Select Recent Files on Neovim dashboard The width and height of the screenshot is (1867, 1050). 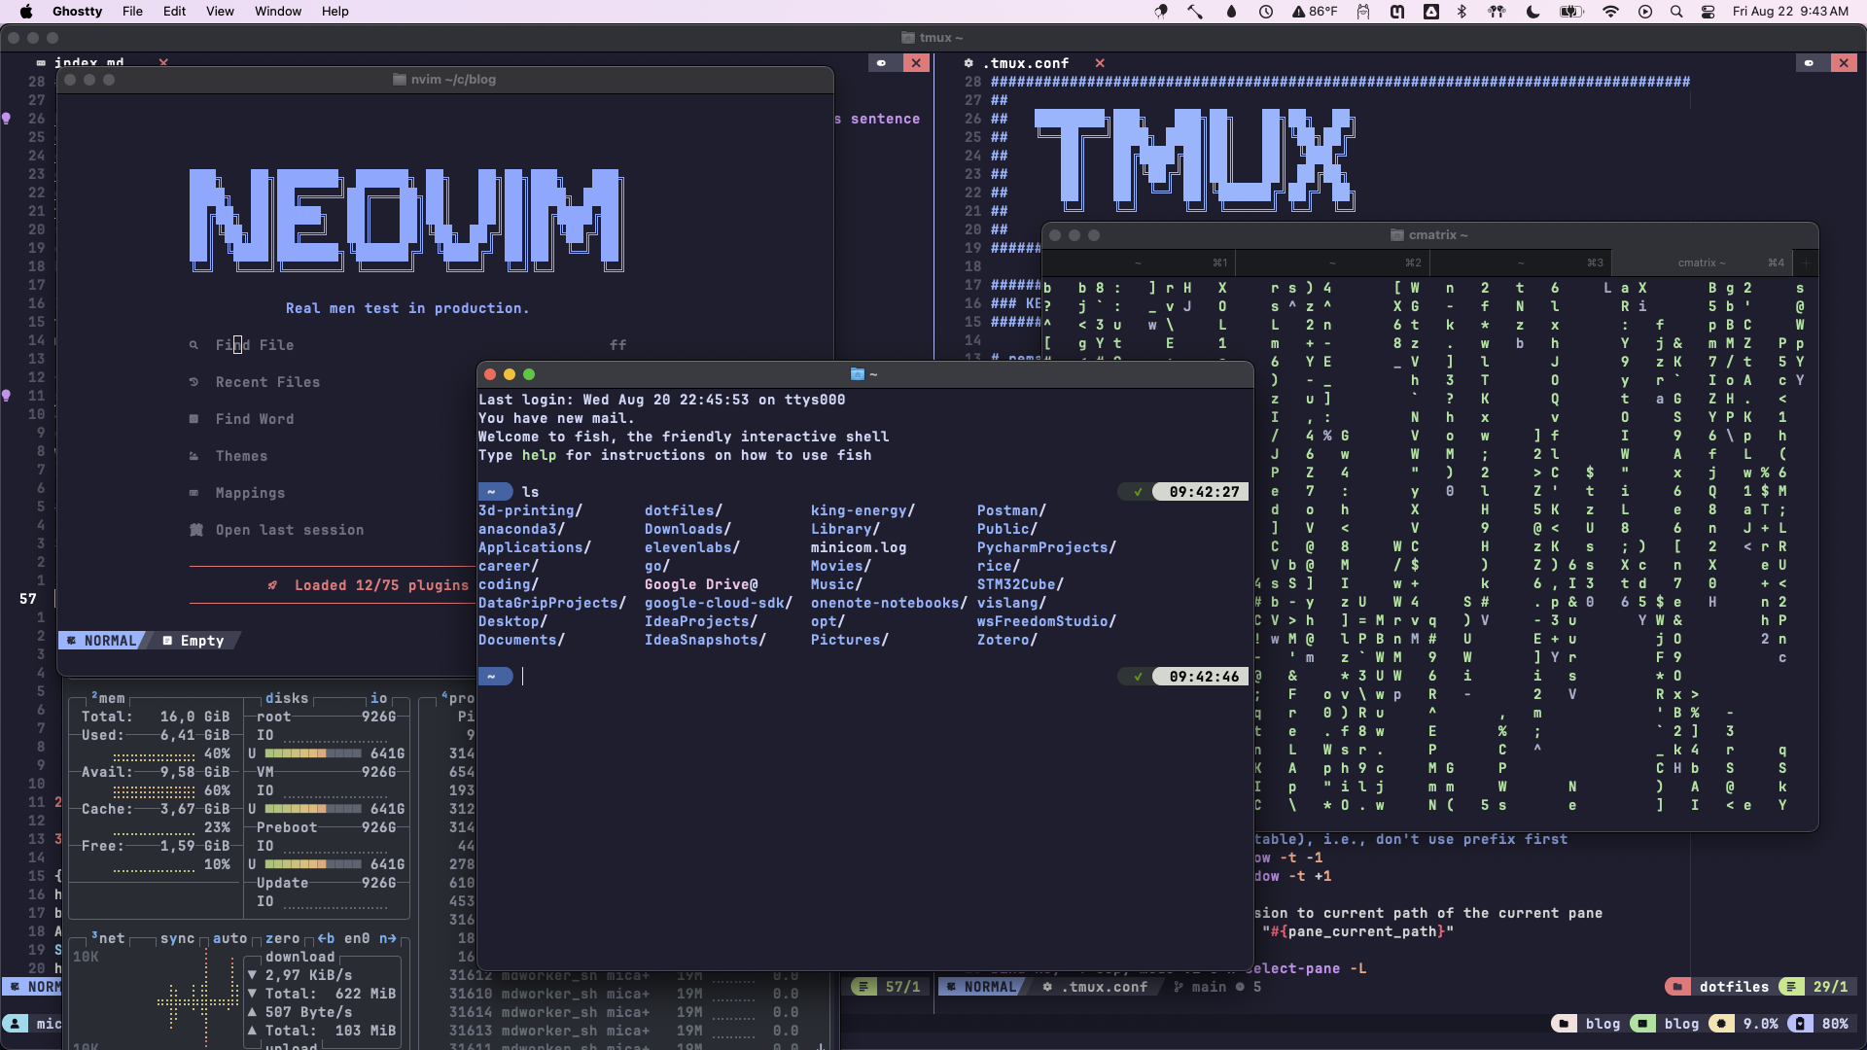tap(267, 382)
